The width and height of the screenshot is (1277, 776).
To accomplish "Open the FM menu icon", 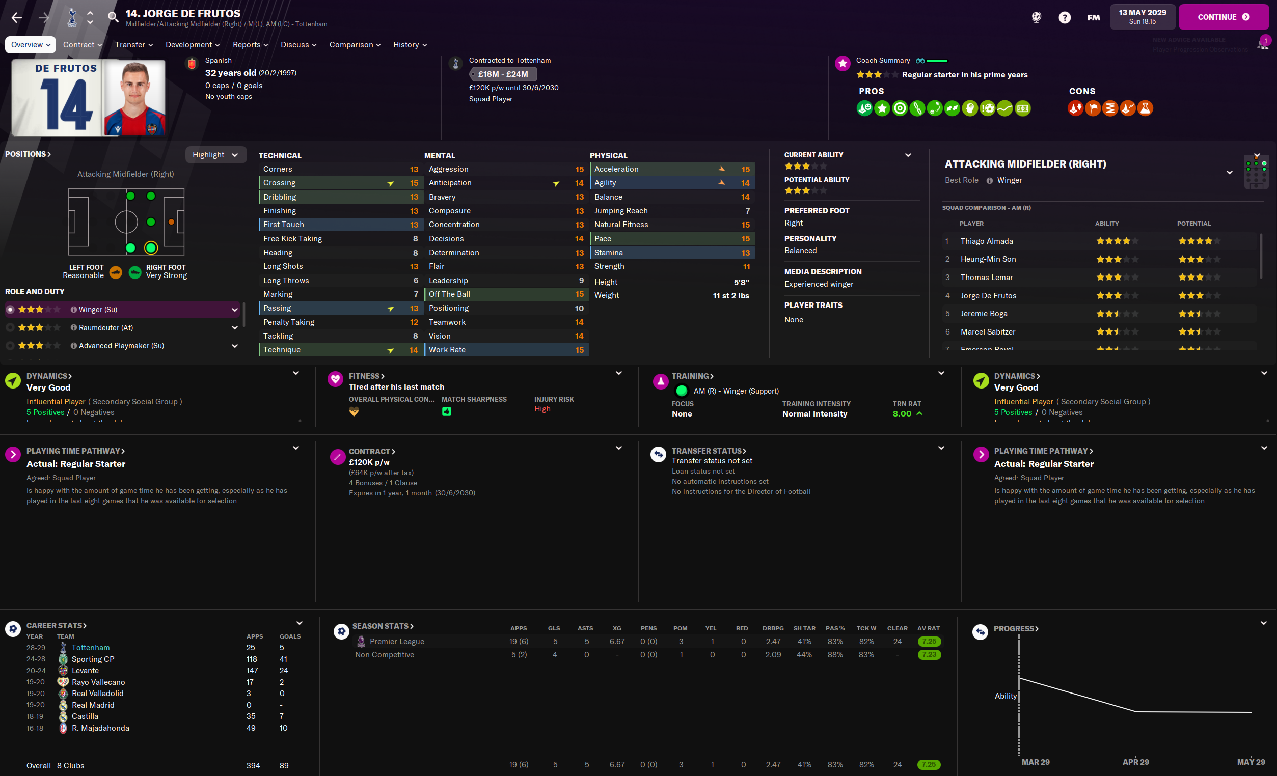I will 1093,18.
